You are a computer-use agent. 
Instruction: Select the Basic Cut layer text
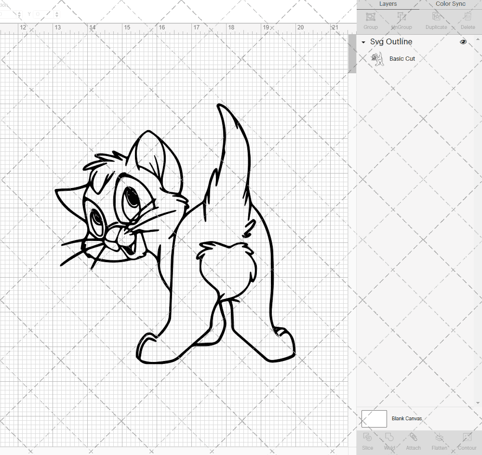click(x=402, y=59)
